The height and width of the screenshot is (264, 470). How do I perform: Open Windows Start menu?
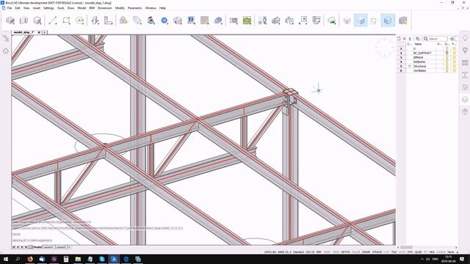click(6, 259)
